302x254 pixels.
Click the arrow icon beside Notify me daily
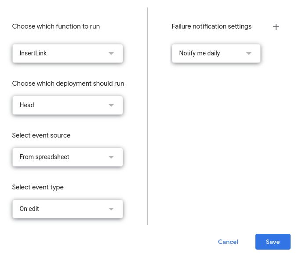click(x=249, y=54)
